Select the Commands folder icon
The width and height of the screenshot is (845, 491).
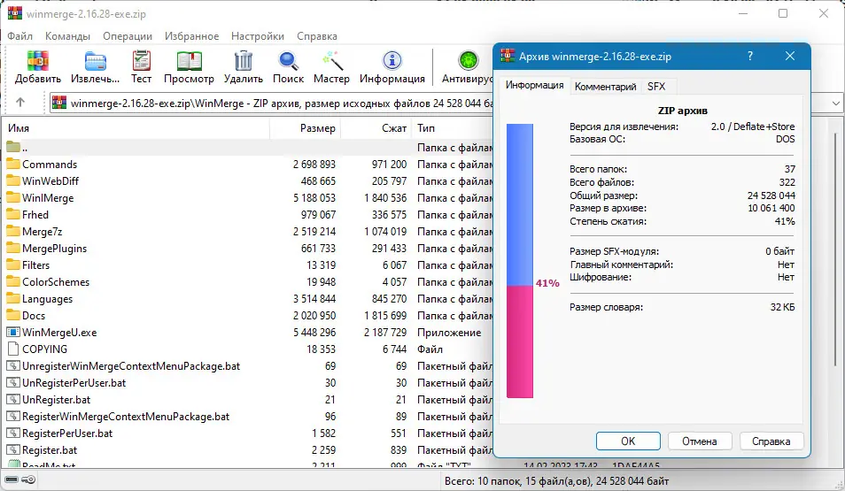click(13, 165)
